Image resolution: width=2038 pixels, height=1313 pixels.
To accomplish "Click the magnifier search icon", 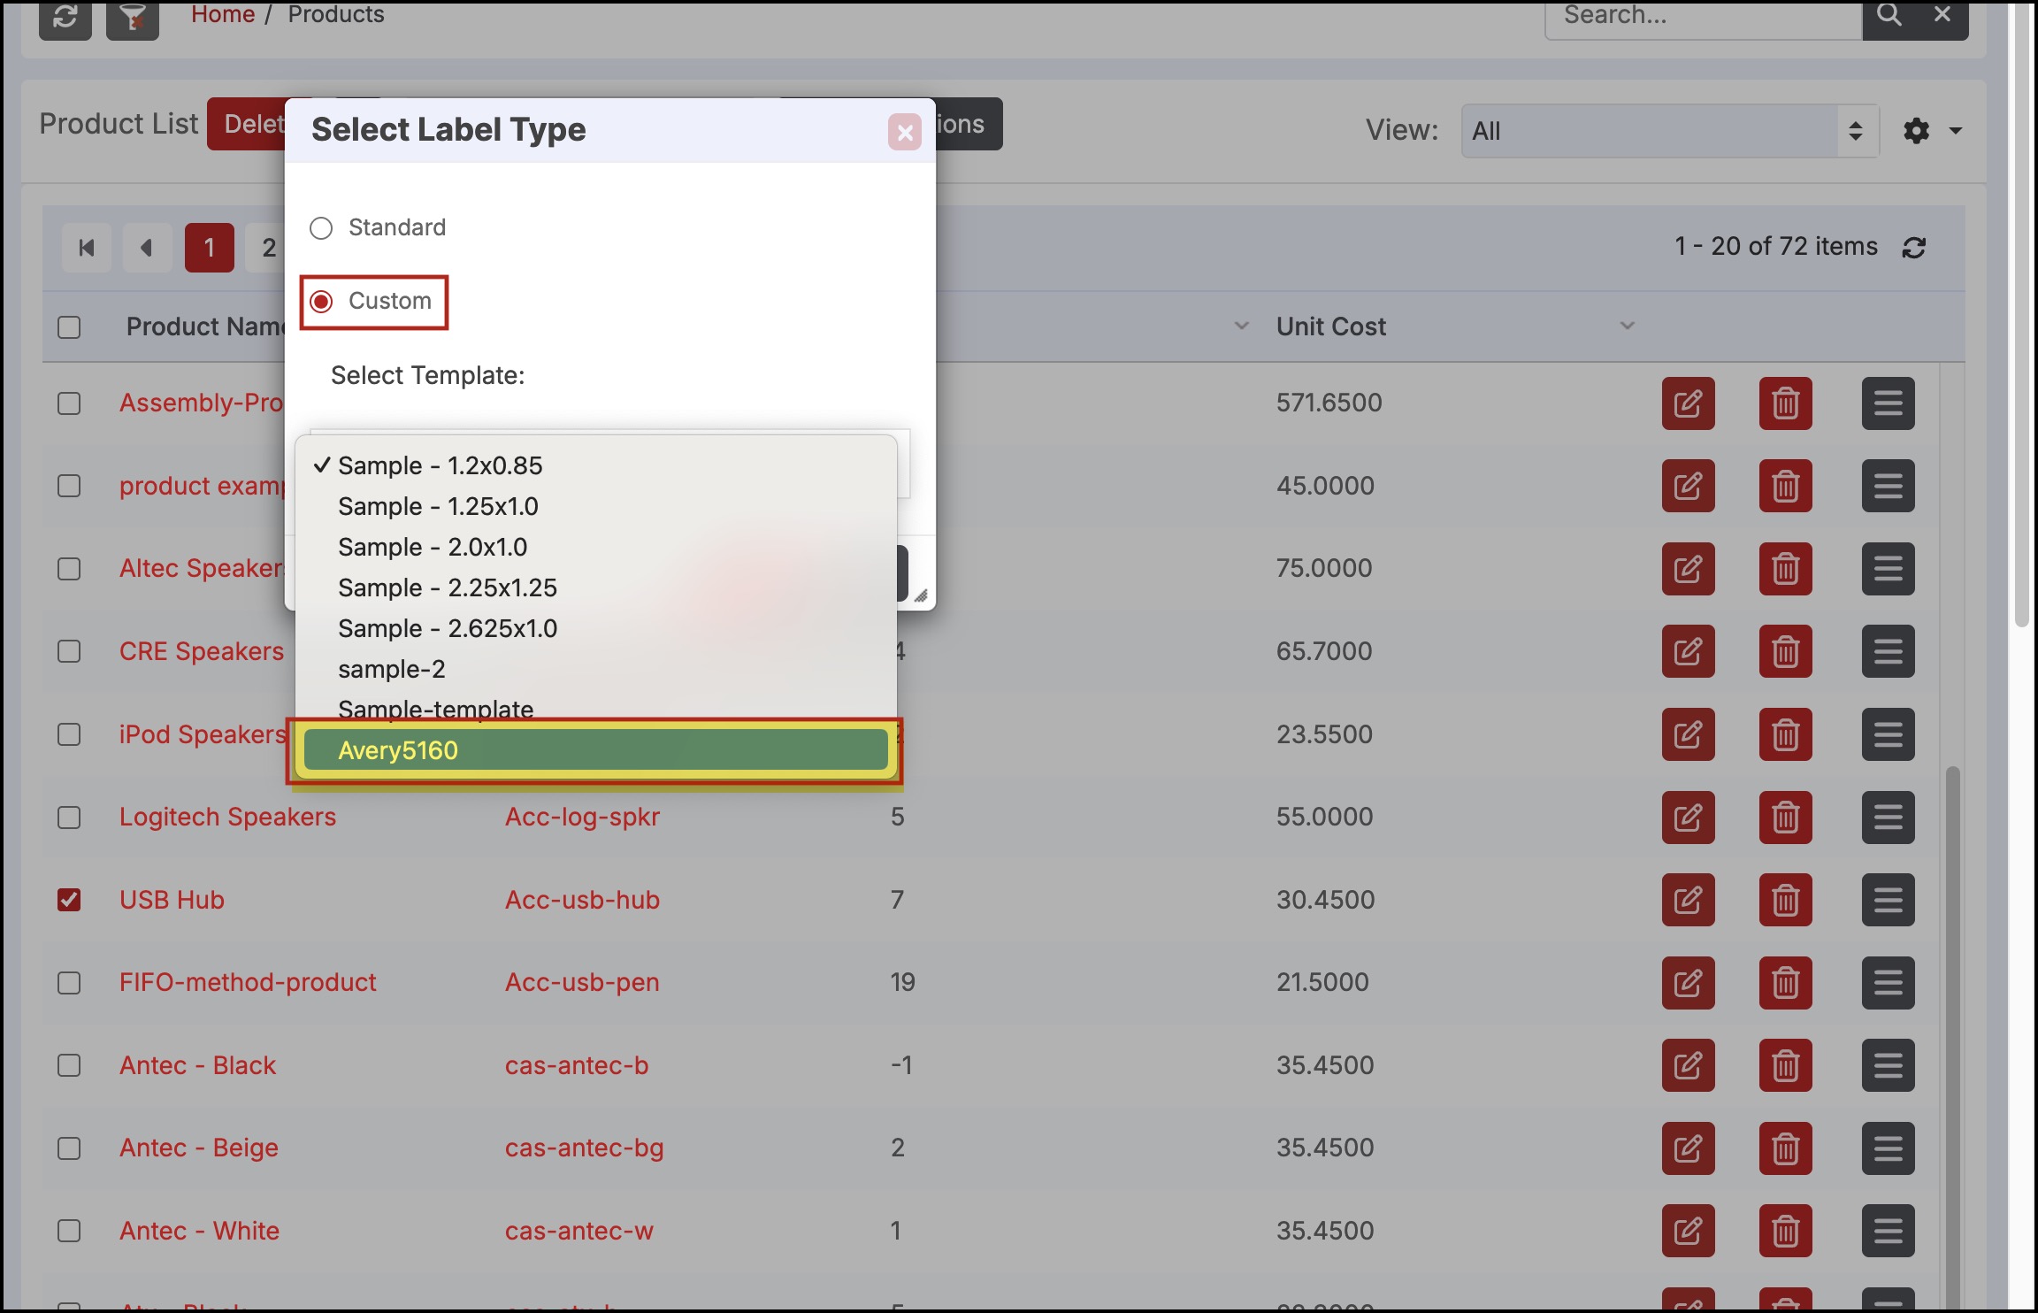I will tap(1889, 16).
